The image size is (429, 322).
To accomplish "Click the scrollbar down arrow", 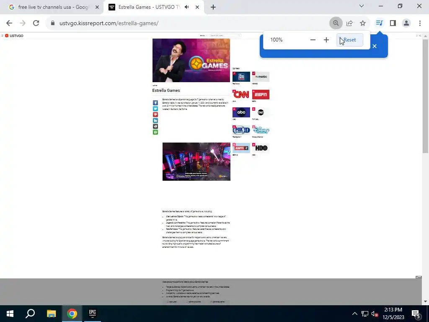I will [x=425, y=302].
